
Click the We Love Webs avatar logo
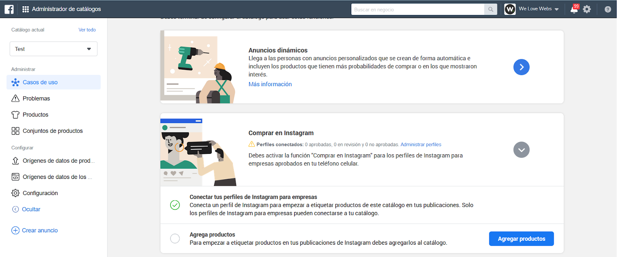click(510, 9)
